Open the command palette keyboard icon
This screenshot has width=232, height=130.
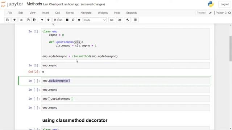[112, 20]
